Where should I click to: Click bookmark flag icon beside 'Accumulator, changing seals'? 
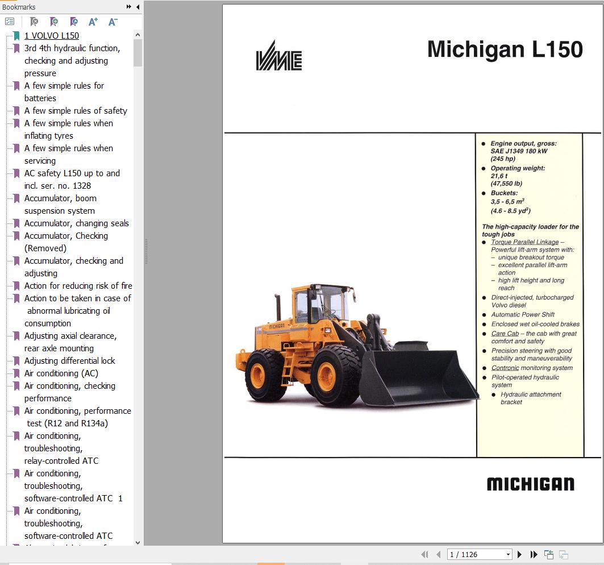tap(16, 223)
